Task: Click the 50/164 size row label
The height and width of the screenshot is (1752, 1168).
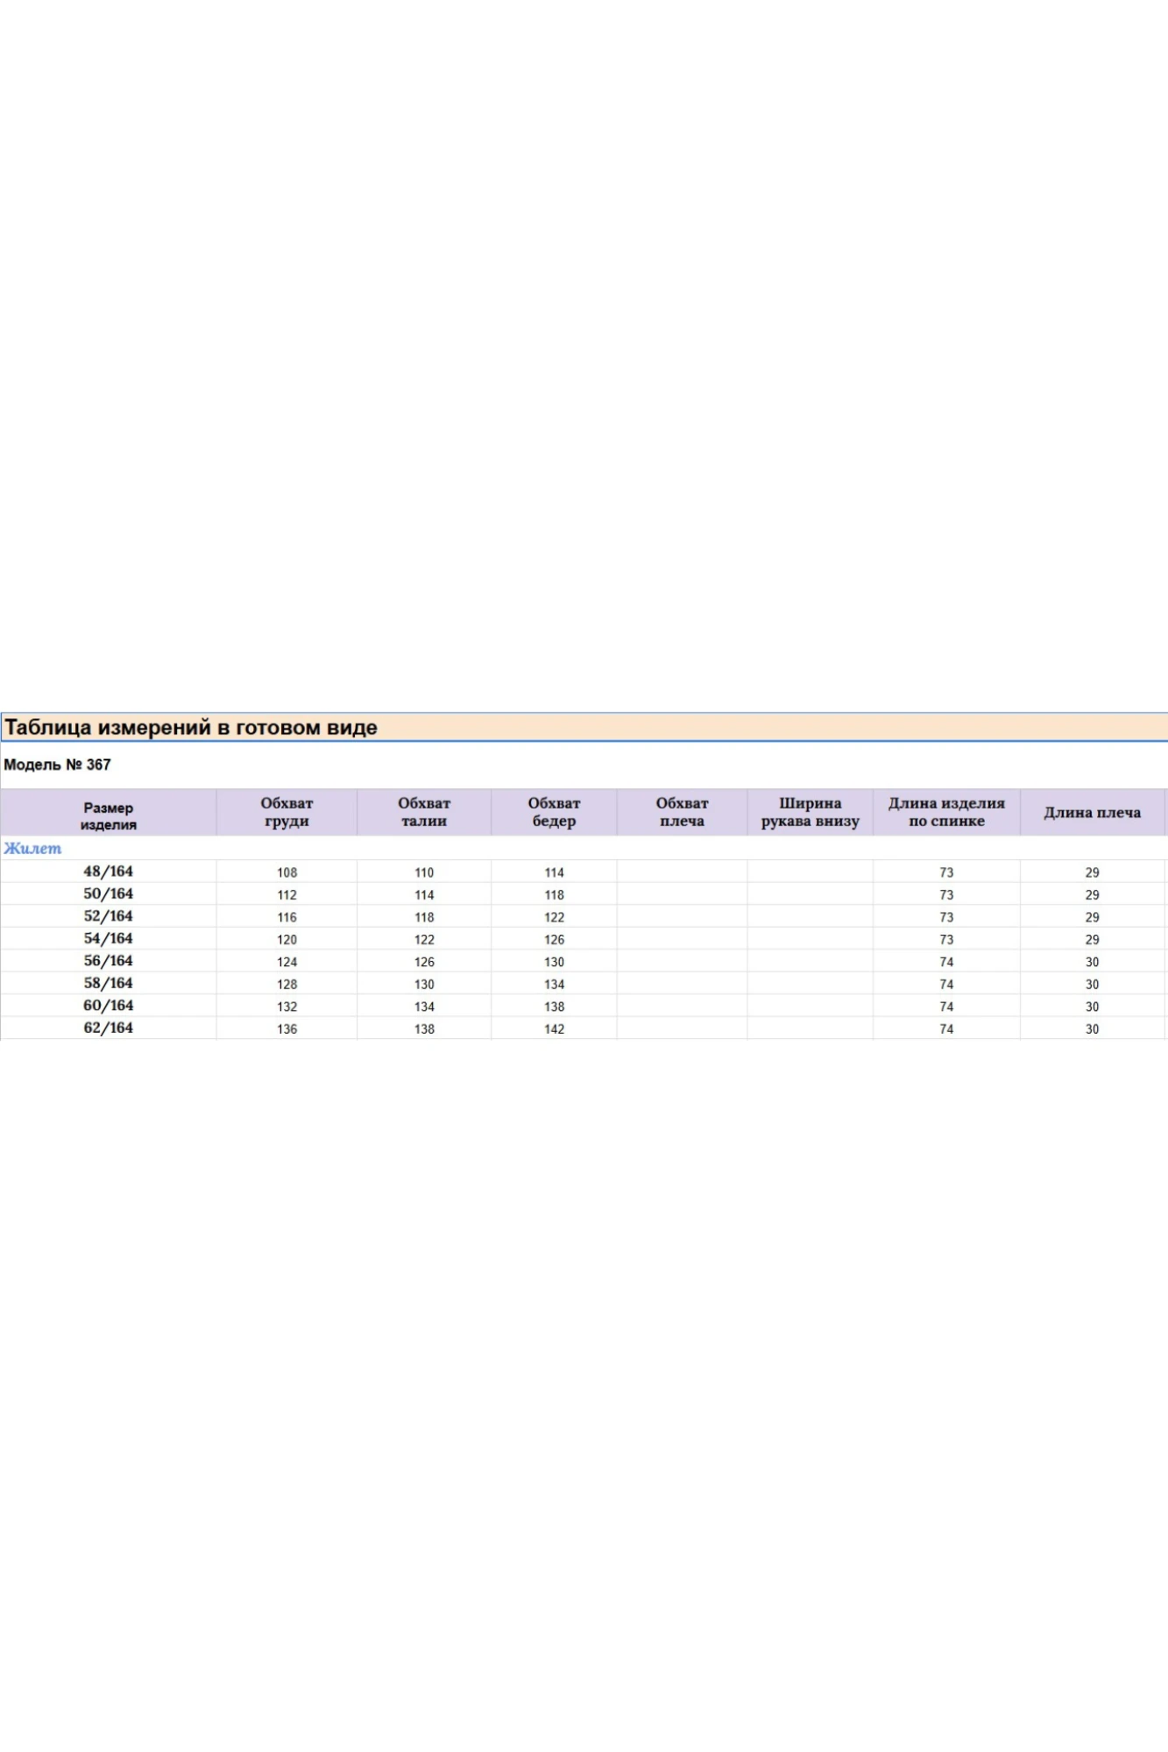Action: 109,894
